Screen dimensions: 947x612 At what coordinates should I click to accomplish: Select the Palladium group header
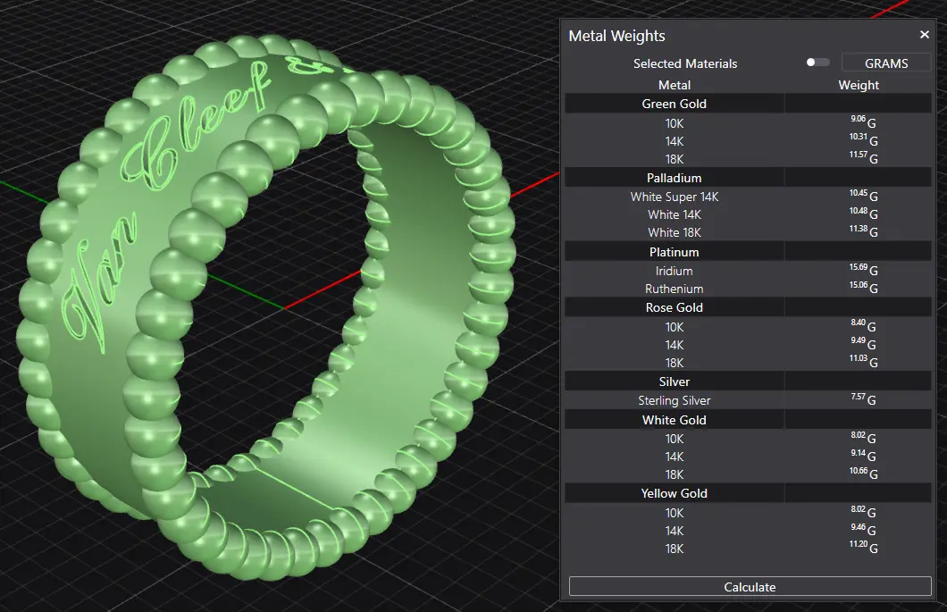[674, 178]
